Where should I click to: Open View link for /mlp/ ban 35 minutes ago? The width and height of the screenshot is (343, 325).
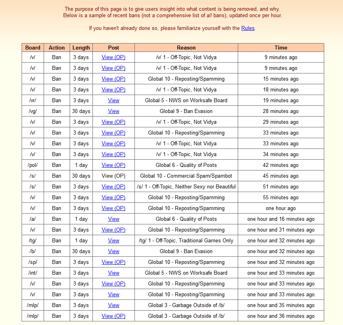tap(114, 305)
